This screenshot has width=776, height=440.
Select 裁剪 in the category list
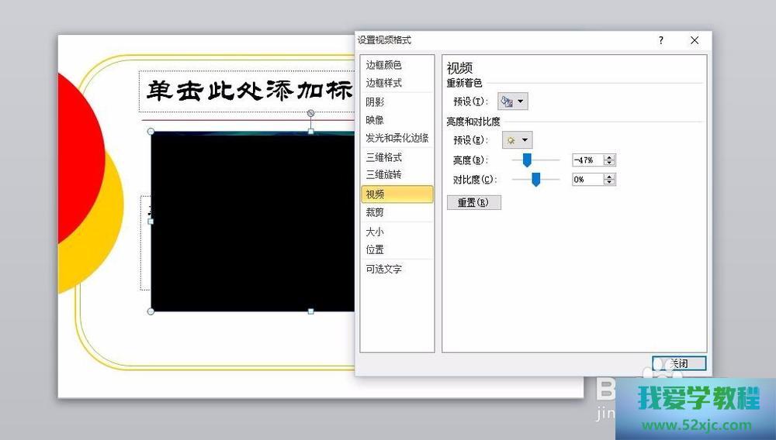(x=376, y=212)
